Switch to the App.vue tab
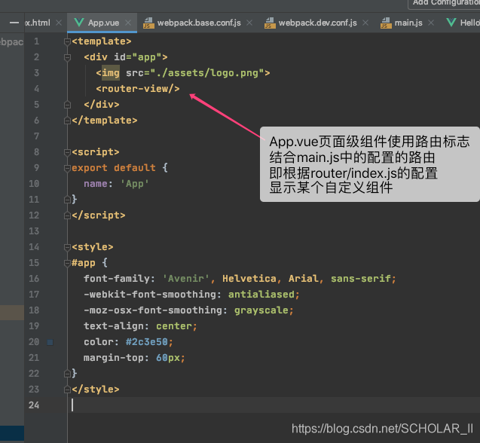The image size is (480, 443). click(103, 23)
